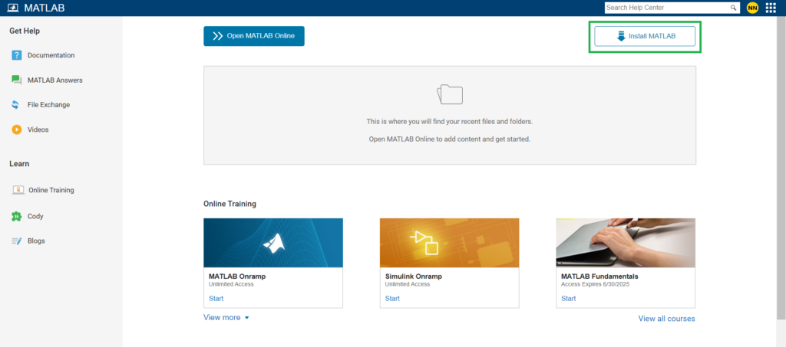Screen dimensions: 786x347
Task: Click the recent files folder icon
Action: (x=450, y=94)
